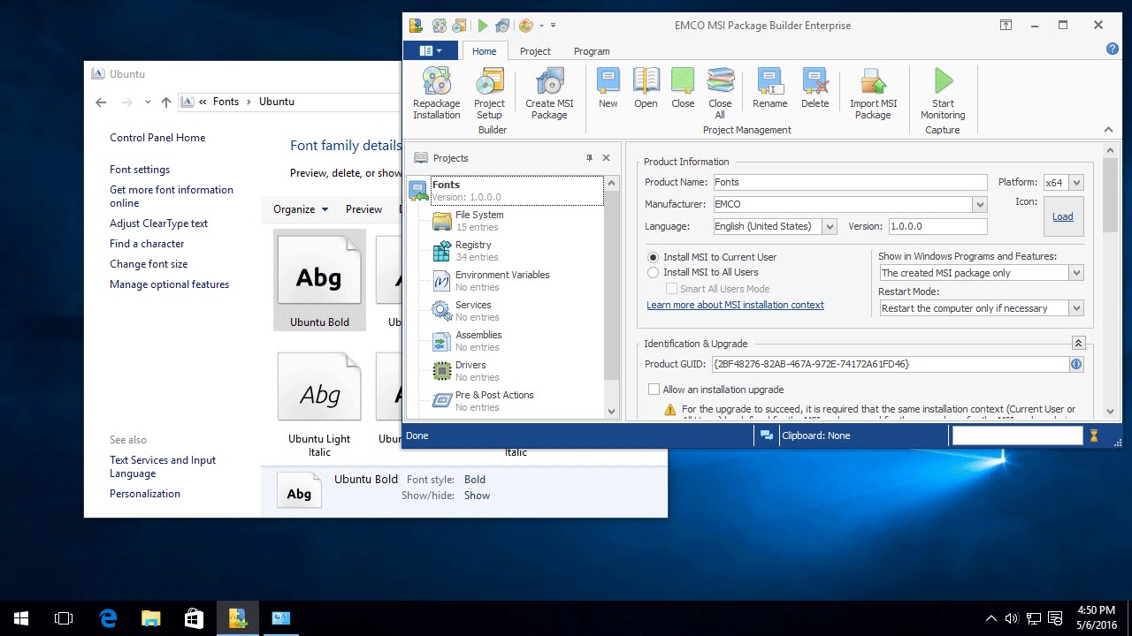Click Adjust ClearType text link
Viewport: 1132px width, 636px height.
click(x=159, y=223)
